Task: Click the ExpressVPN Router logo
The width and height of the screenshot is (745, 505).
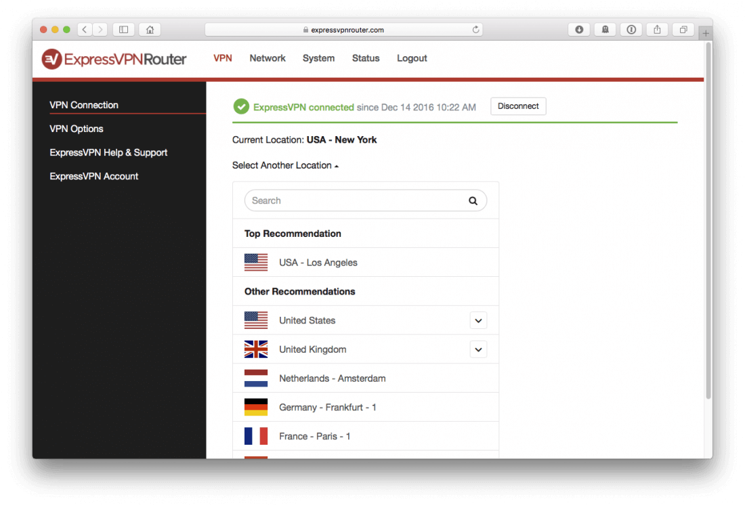Action: tap(114, 59)
